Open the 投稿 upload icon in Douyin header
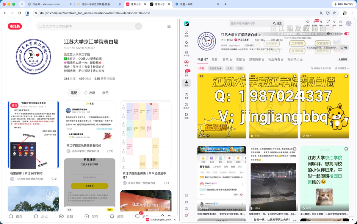The width and height of the screenshot is (357, 224). click(341, 22)
